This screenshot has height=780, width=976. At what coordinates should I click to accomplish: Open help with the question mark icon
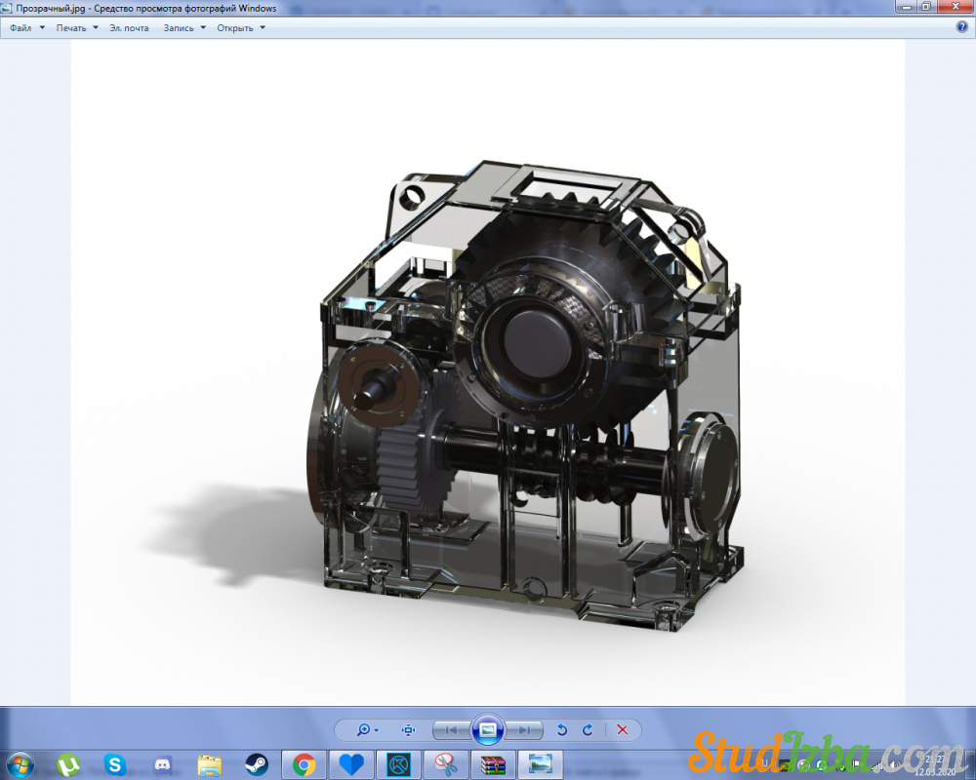[961, 26]
